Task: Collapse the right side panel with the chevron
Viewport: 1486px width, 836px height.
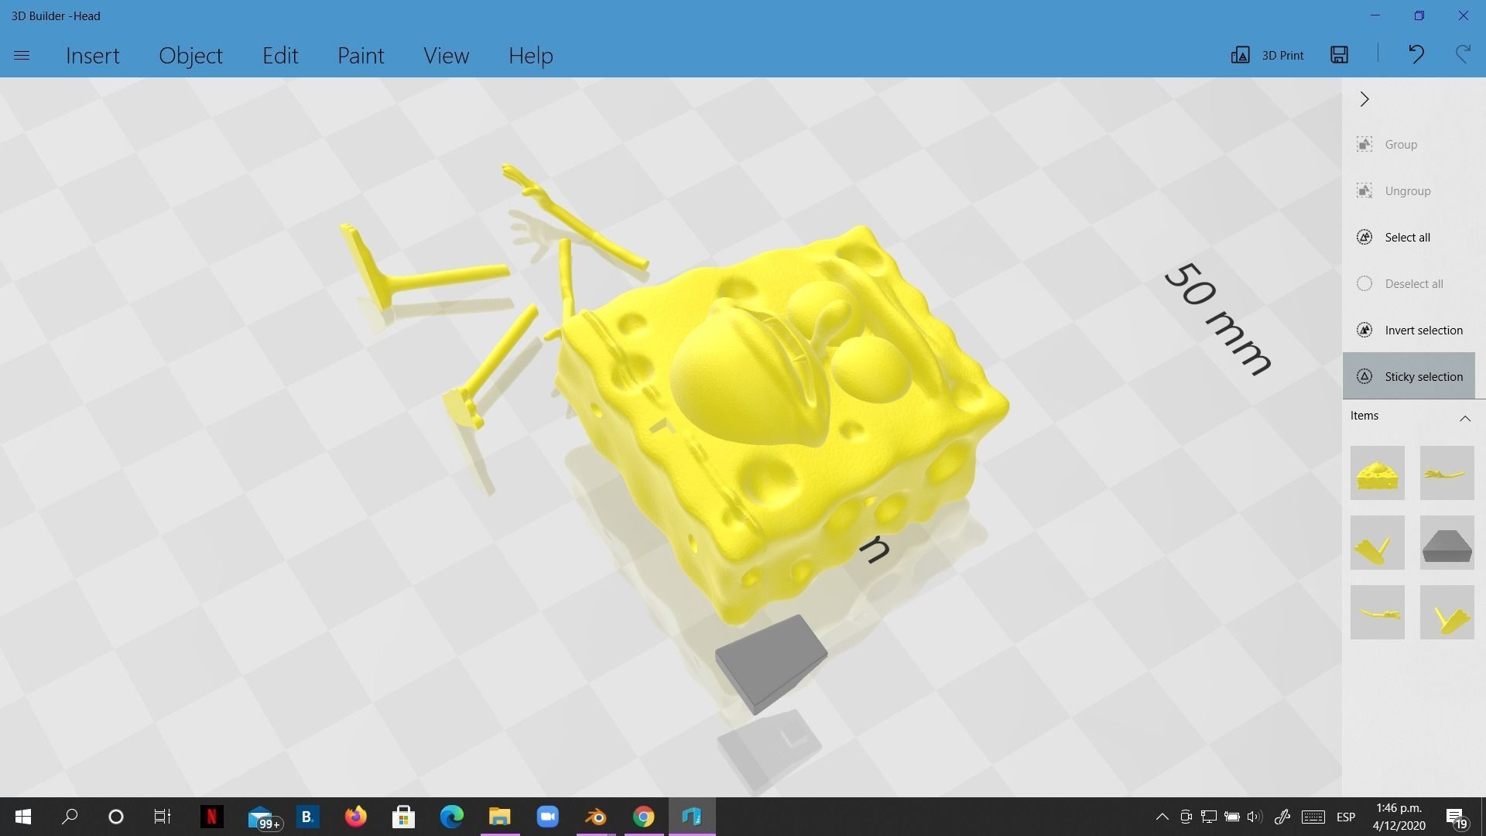Action: (x=1364, y=99)
